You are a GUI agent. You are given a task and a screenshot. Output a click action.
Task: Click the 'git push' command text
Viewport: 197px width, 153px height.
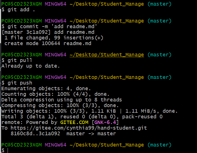tap(20, 83)
